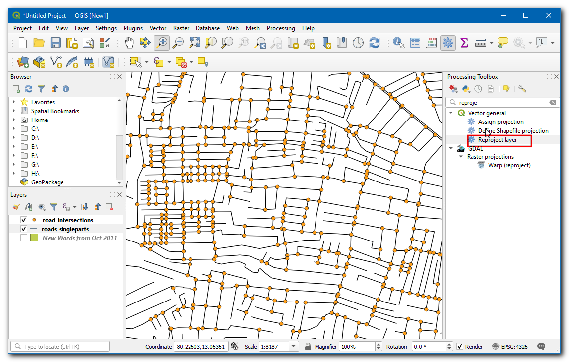Open the attribute table icon
The width and height of the screenshot is (569, 362).
[415, 43]
